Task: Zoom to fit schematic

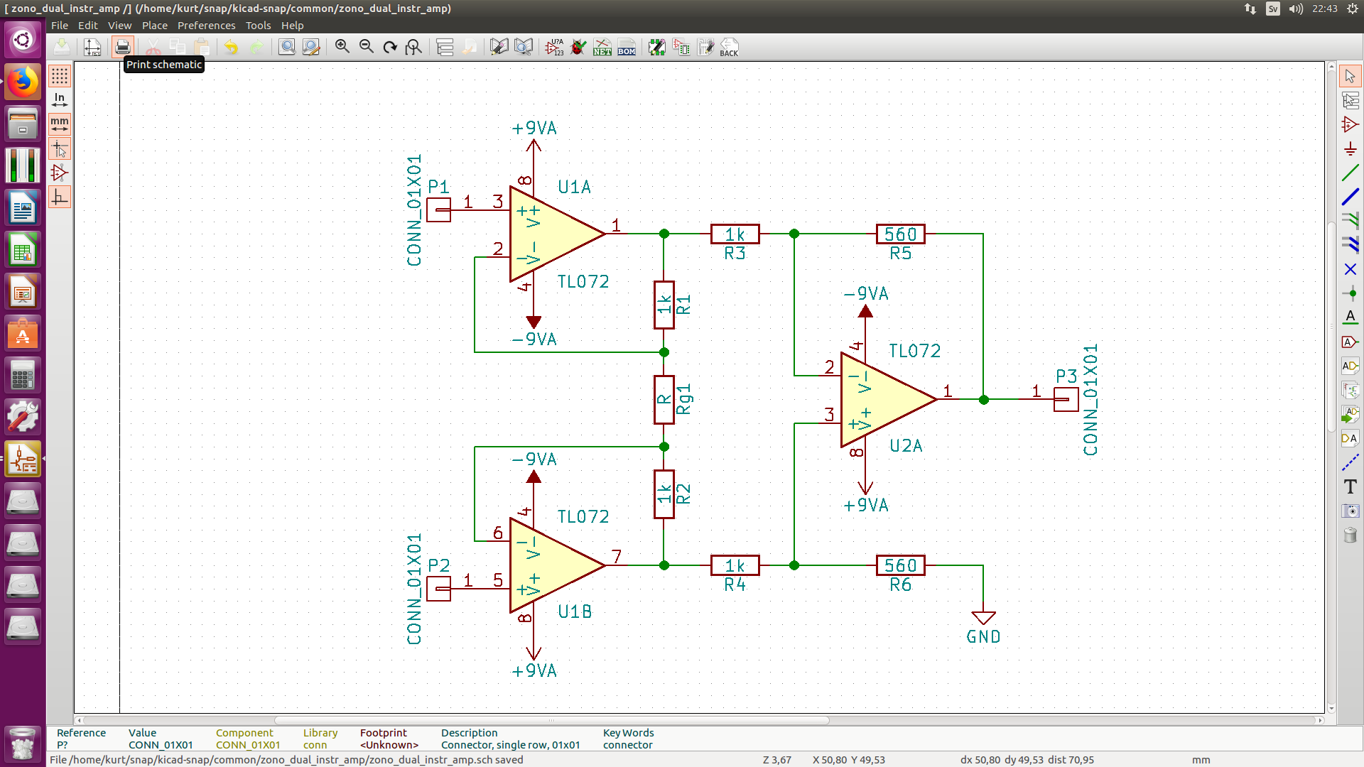Action: [x=413, y=47]
